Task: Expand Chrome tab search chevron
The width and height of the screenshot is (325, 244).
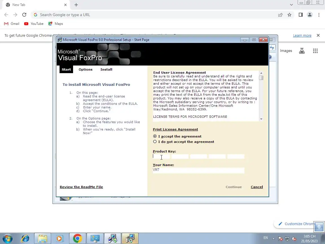Action: 291,5
